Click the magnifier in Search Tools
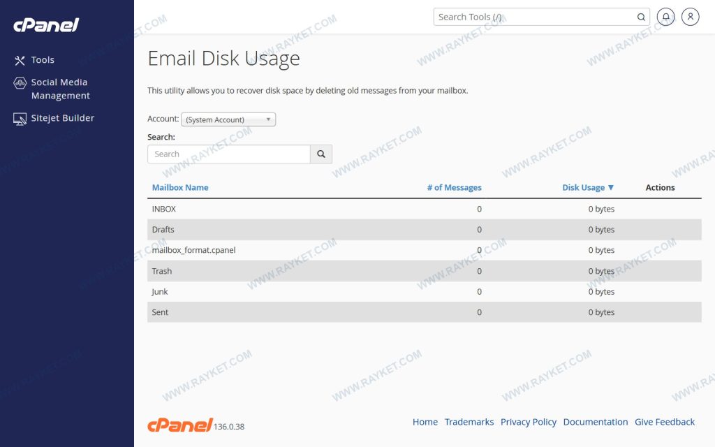 641,17
